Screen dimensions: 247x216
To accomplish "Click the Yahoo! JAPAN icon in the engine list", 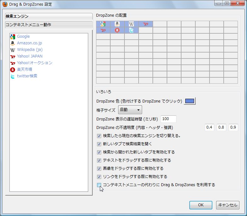I will click(13, 57).
